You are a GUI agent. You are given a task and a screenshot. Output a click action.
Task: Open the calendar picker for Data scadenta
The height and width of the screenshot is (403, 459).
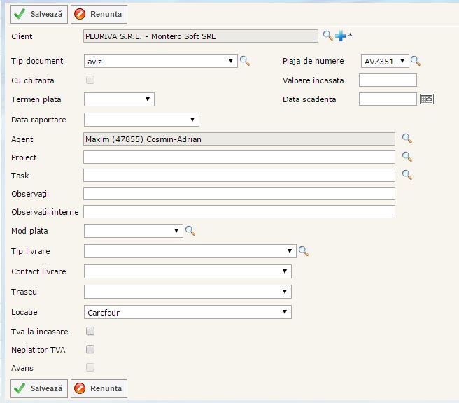coord(427,99)
